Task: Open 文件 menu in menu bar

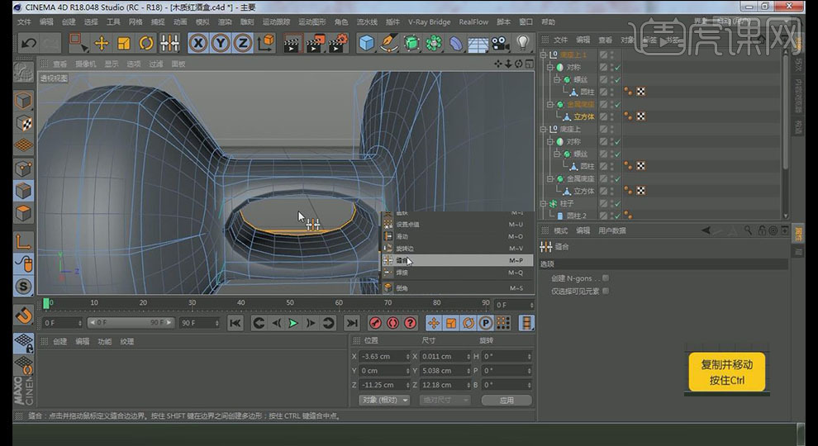Action: 24,22
